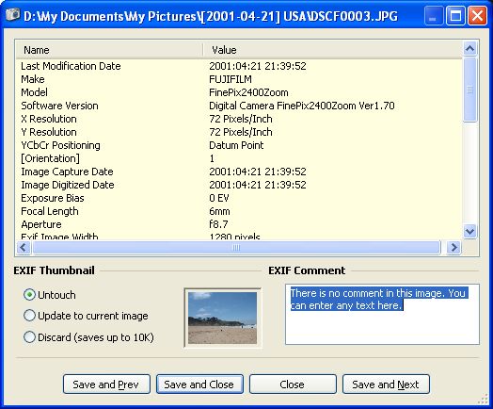Image resolution: width=493 pixels, height=409 pixels.
Task: Click the camera icon in title bar
Action: click(x=12, y=14)
